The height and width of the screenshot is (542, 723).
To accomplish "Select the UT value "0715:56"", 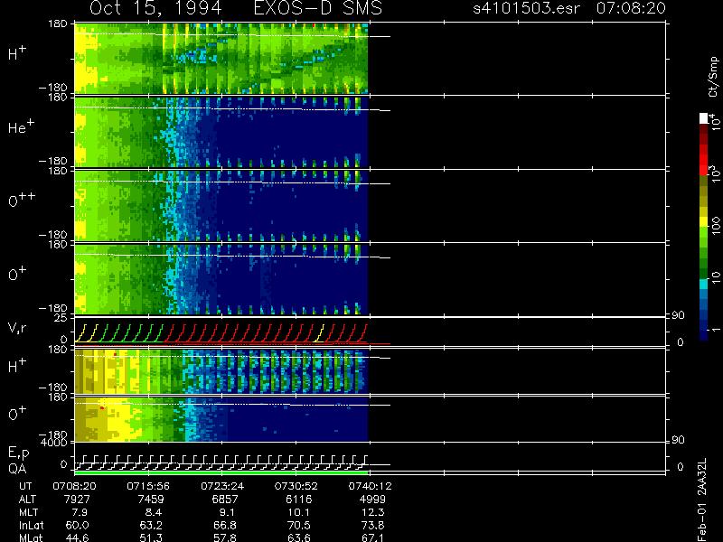I will (148, 486).
